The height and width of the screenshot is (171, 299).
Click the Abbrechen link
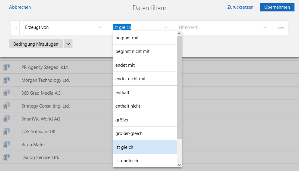pyautogui.click(x=20, y=7)
